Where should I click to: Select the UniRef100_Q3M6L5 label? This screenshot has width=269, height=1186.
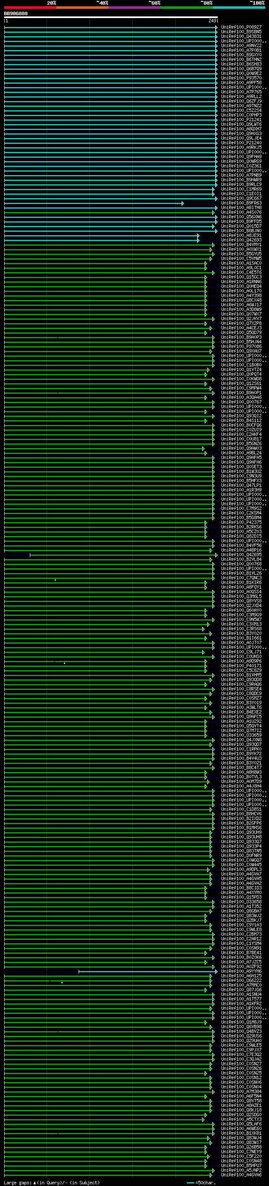241,596
